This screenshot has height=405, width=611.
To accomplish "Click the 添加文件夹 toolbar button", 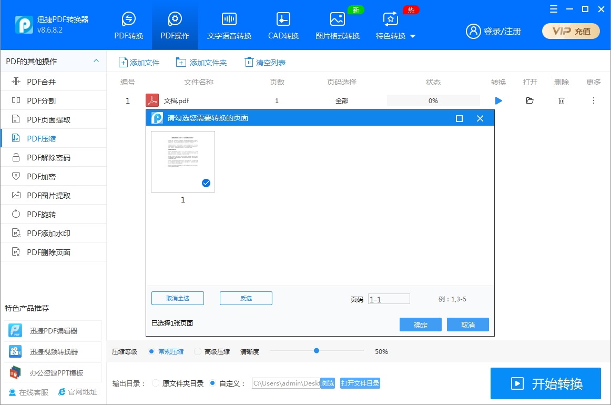I will (x=201, y=63).
